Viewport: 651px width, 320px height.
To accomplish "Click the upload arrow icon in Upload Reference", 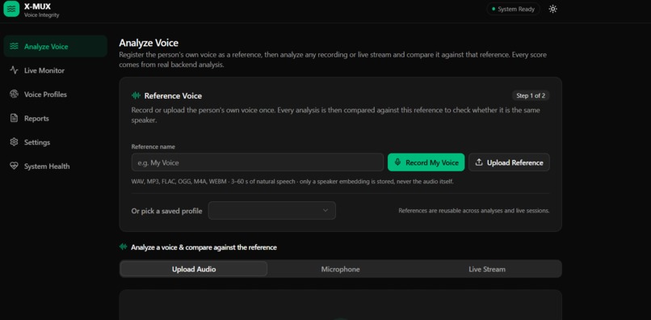I will [x=479, y=162].
